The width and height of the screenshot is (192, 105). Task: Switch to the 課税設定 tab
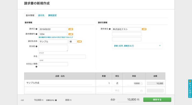pos(52,15)
